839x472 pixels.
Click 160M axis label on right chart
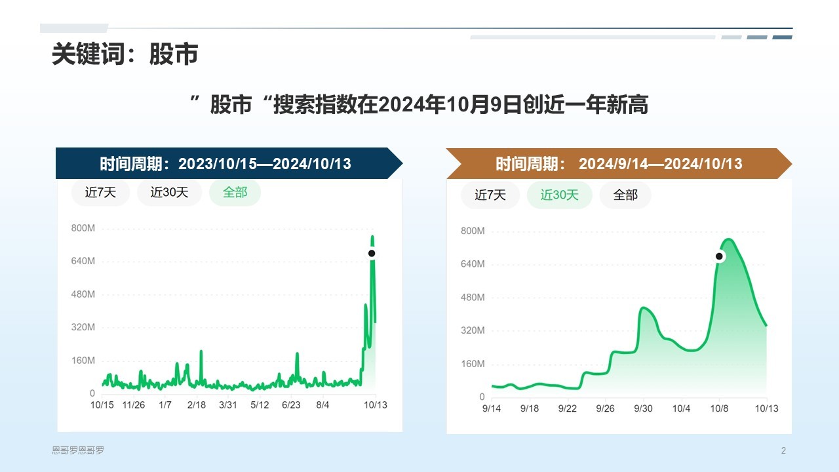473,364
